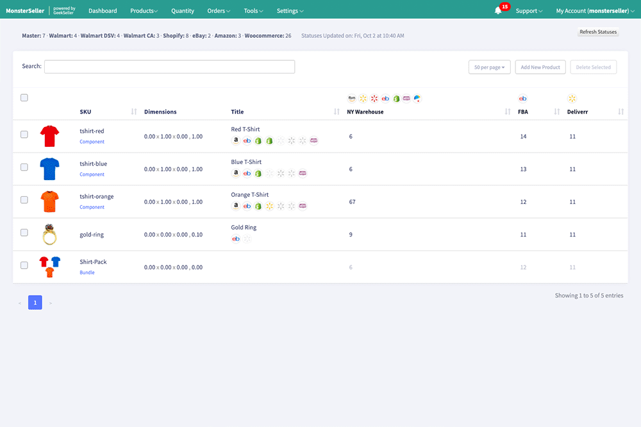Click the Gold Ring title text
This screenshot has height=427, width=641.
[x=244, y=228]
